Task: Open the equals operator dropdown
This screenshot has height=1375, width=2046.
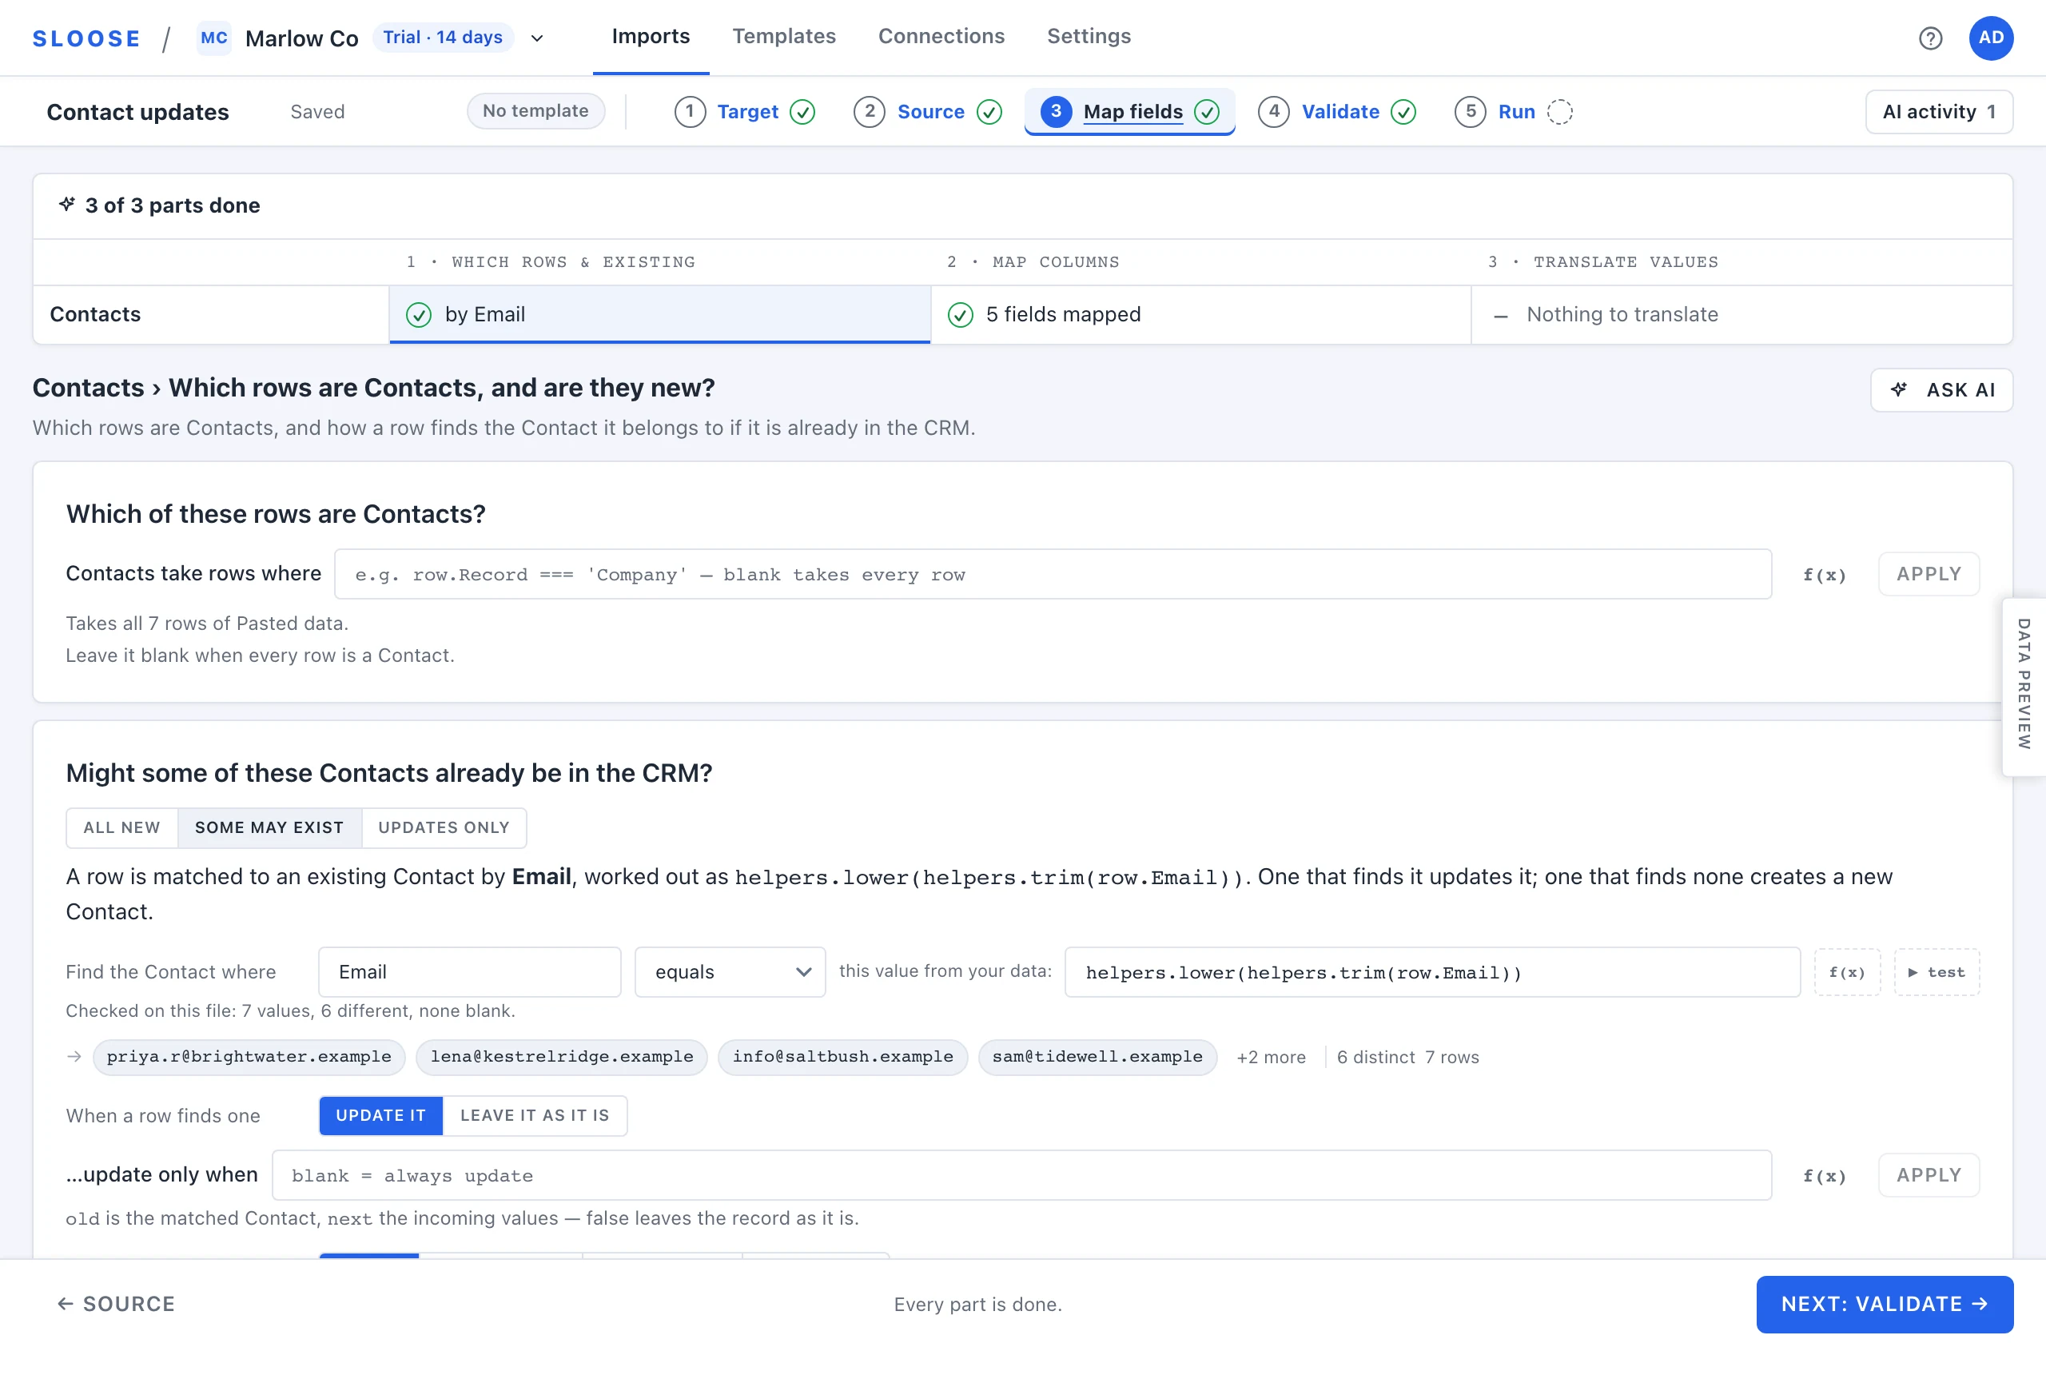Action: coord(730,971)
